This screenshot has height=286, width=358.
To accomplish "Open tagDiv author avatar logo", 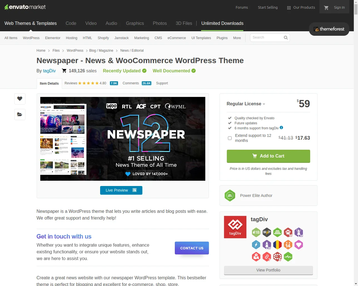I will [235, 227].
